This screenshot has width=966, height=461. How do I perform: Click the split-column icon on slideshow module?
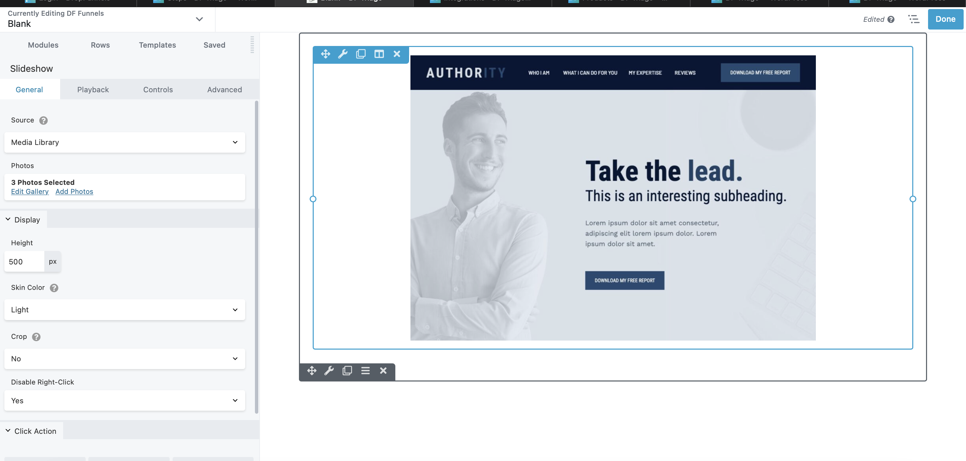point(379,54)
